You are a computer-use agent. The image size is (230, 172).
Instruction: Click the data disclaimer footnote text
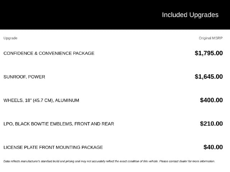109,161
